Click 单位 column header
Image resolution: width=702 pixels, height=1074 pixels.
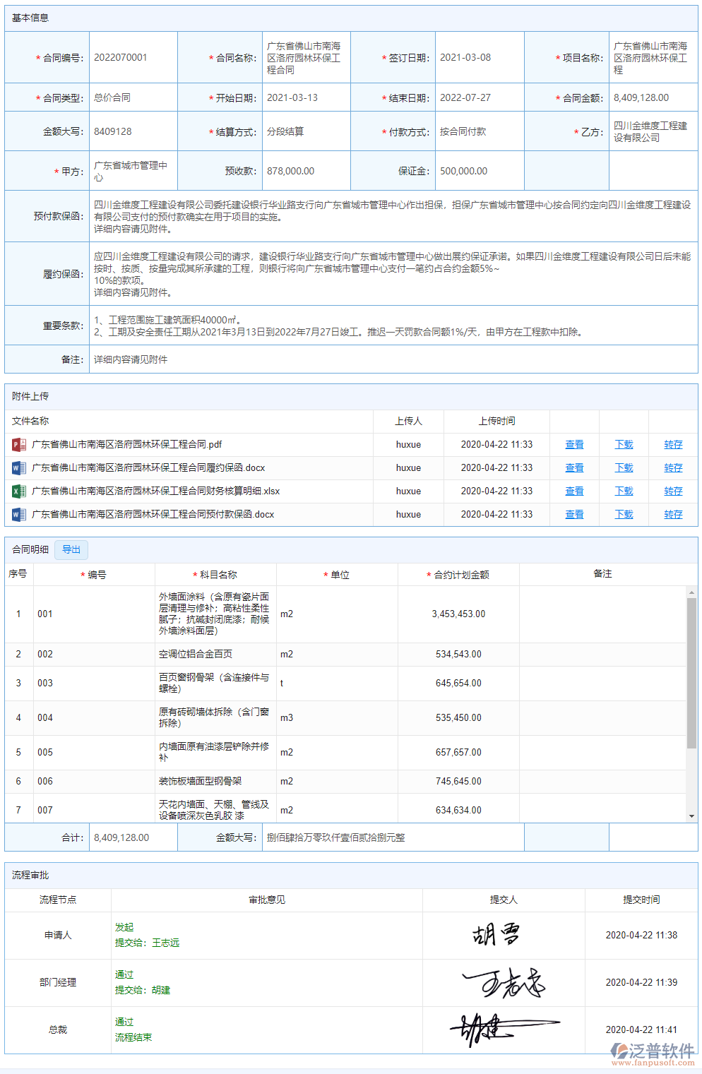pos(337,575)
